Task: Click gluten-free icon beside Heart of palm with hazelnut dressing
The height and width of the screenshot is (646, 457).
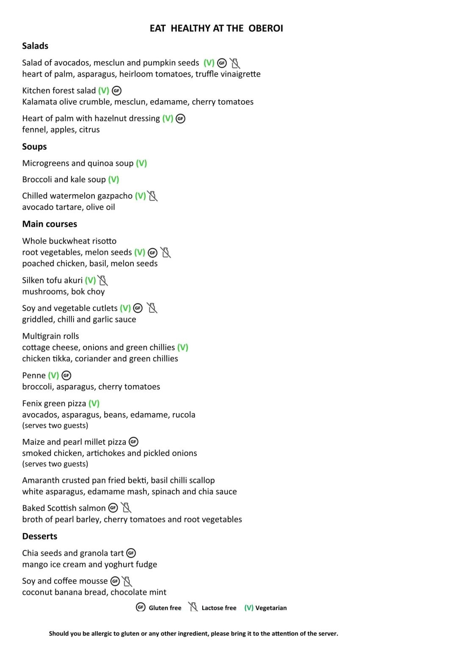Action: pos(181,118)
